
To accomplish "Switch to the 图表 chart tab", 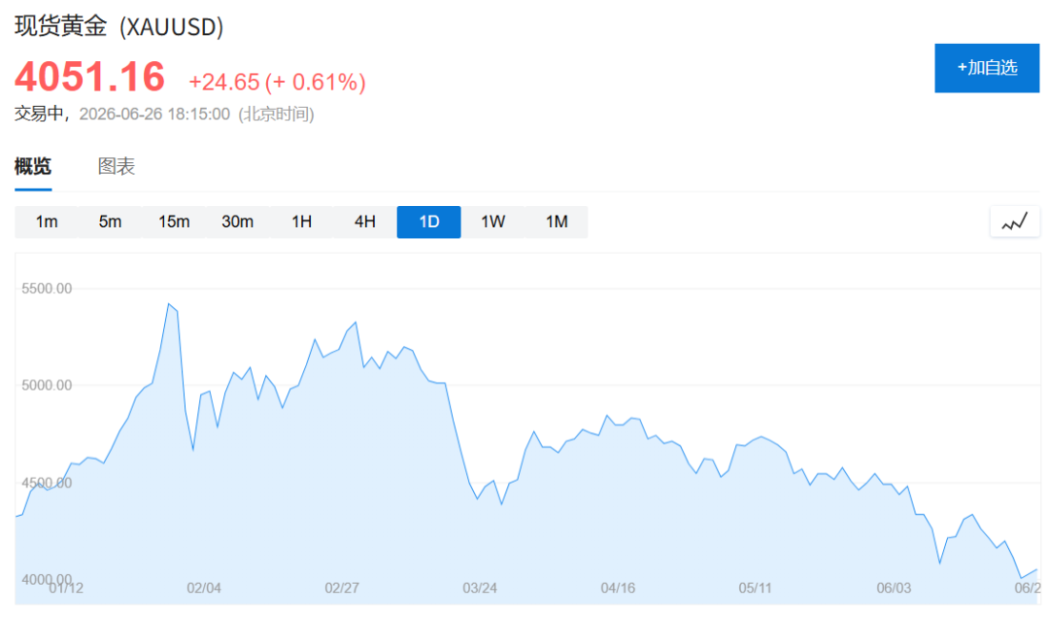I will 117,166.
